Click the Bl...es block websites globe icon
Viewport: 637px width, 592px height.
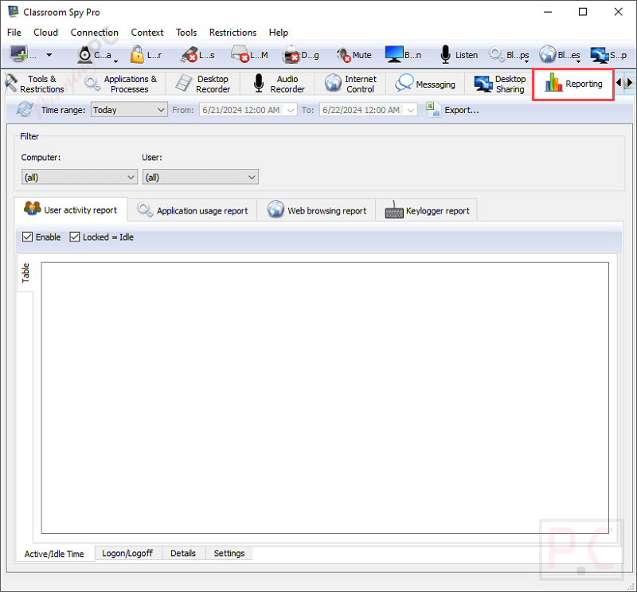coord(548,54)
